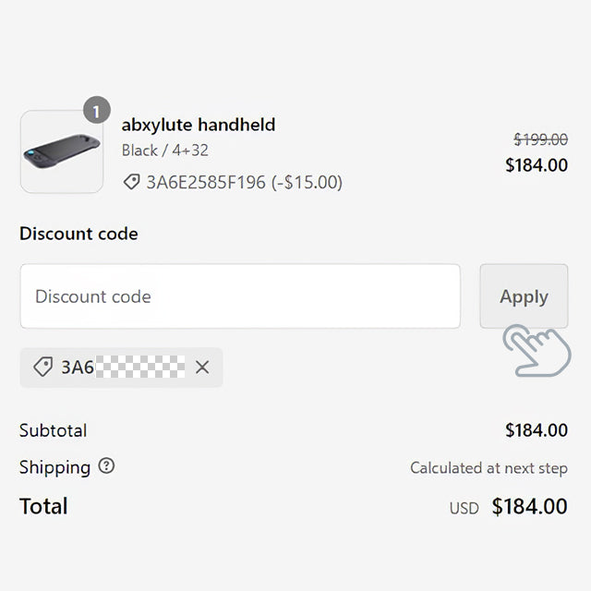The height and width of the screenshot is (591, 591).
Task: Click the tag icon beside 3A6E2585F196
Action: (131, 182)
